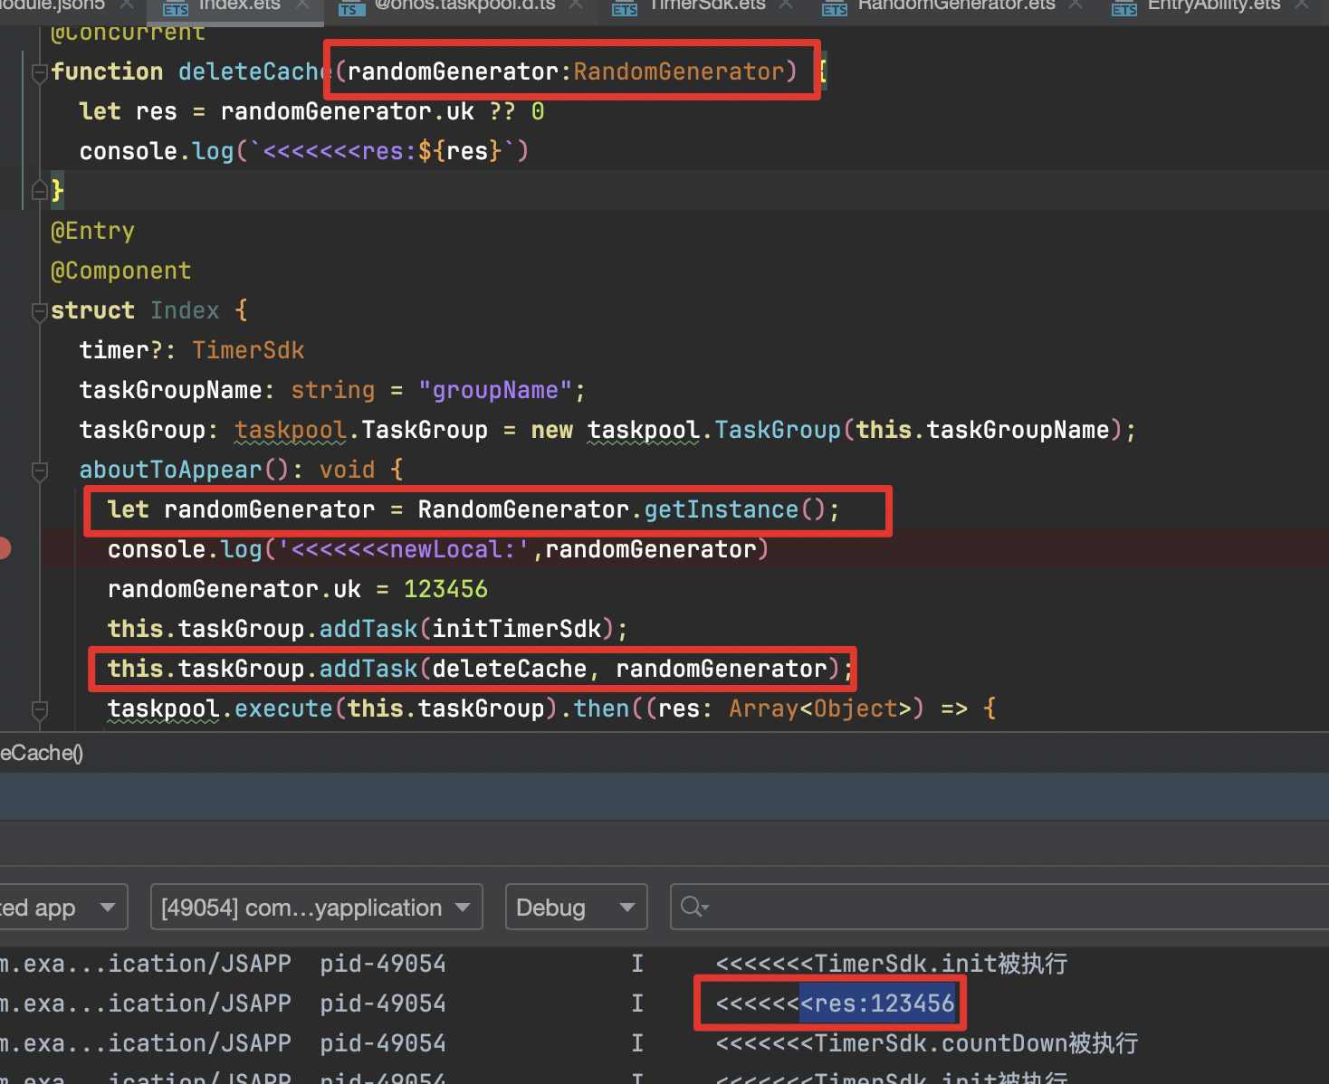Click 'pid-49054' in the res:123456 log row
This screenshot has height=1084, width=1329.
click(383, 1003)
